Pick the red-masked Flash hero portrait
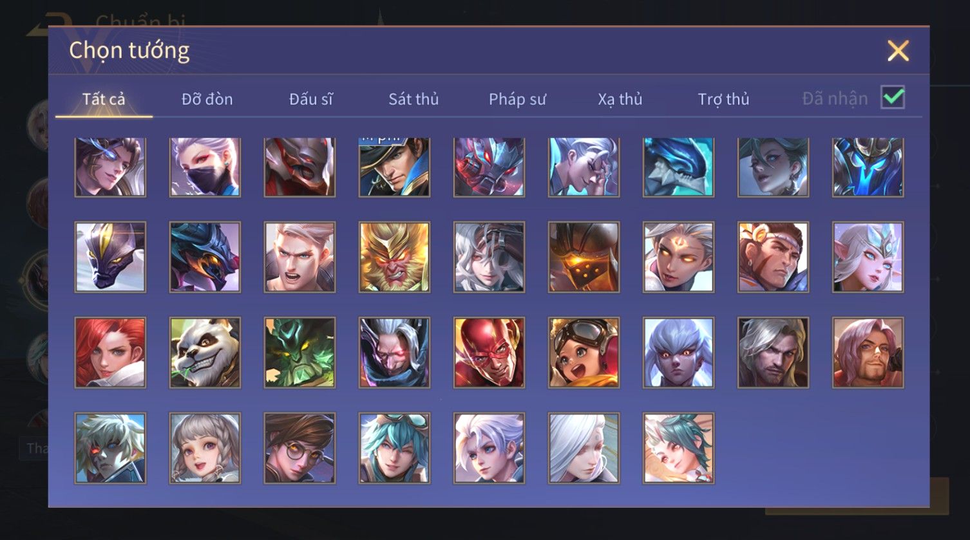Screen dimensions: 970x540 [x=489, y=353]
